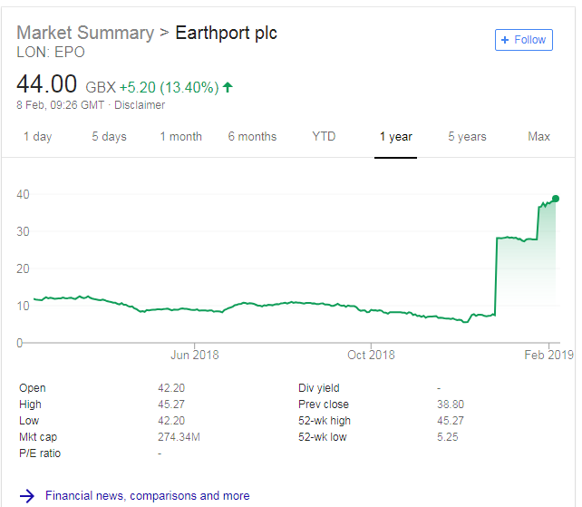Click the Follow button
The height and width of the screenshot is (507, 582).
pyautogui.click(x=524, y=40)
